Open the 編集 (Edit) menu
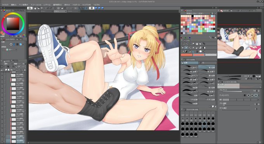This screenshot has height=144, width=264. pyautogui.click(x=14, y=5)
